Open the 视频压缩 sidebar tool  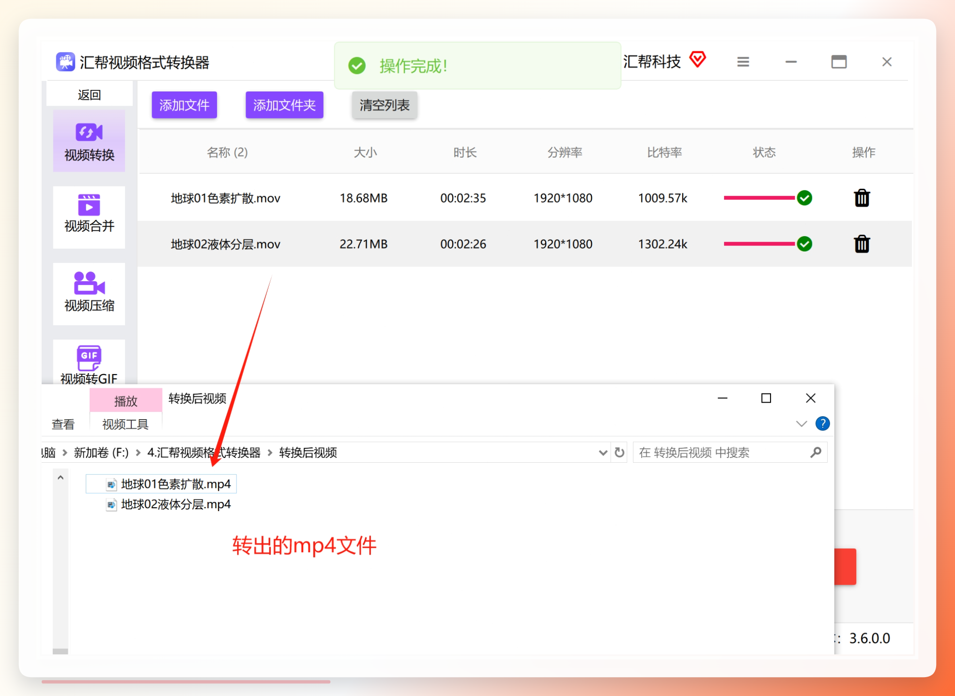coord(89,294)
